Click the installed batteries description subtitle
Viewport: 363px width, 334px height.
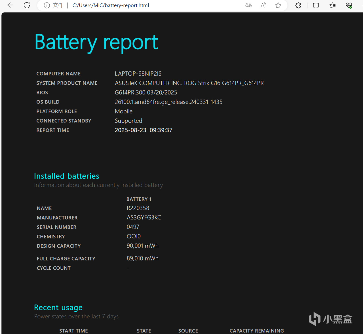click(98, 185)
